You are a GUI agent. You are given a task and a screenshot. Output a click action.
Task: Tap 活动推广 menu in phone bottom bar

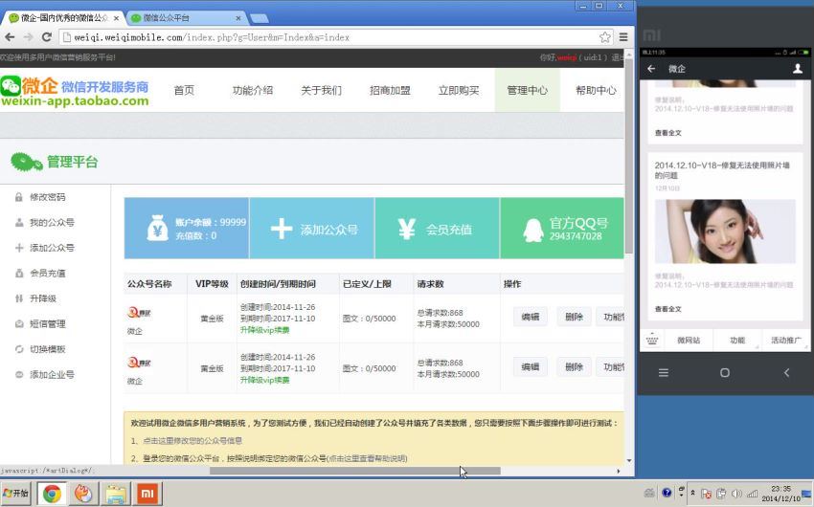785,341
